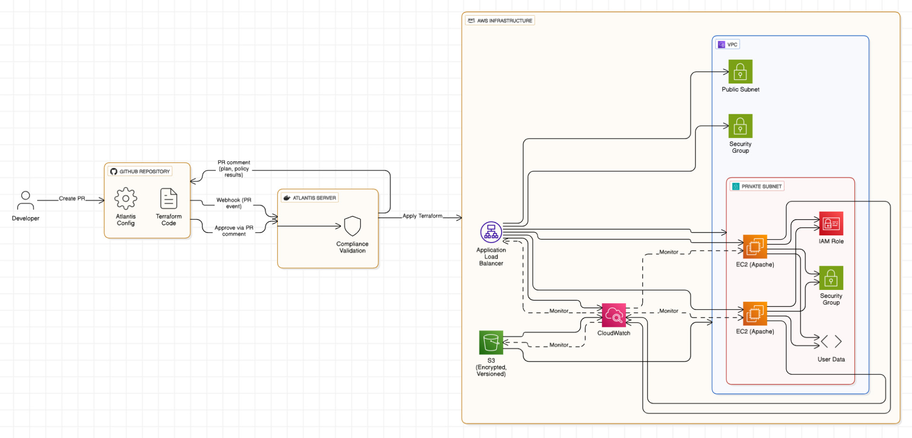This screenshot has width=912, height=438.
Task: Select the Security Group icon below Public Subnet
Action: click(x=741, y=126)
